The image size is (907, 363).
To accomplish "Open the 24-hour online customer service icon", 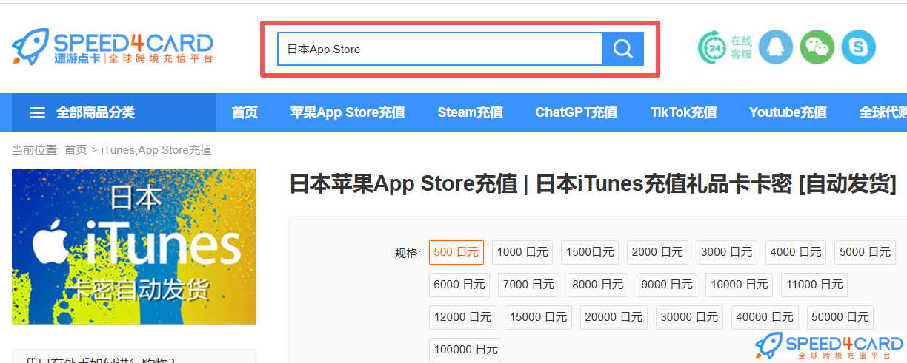I will coord(712,47).
